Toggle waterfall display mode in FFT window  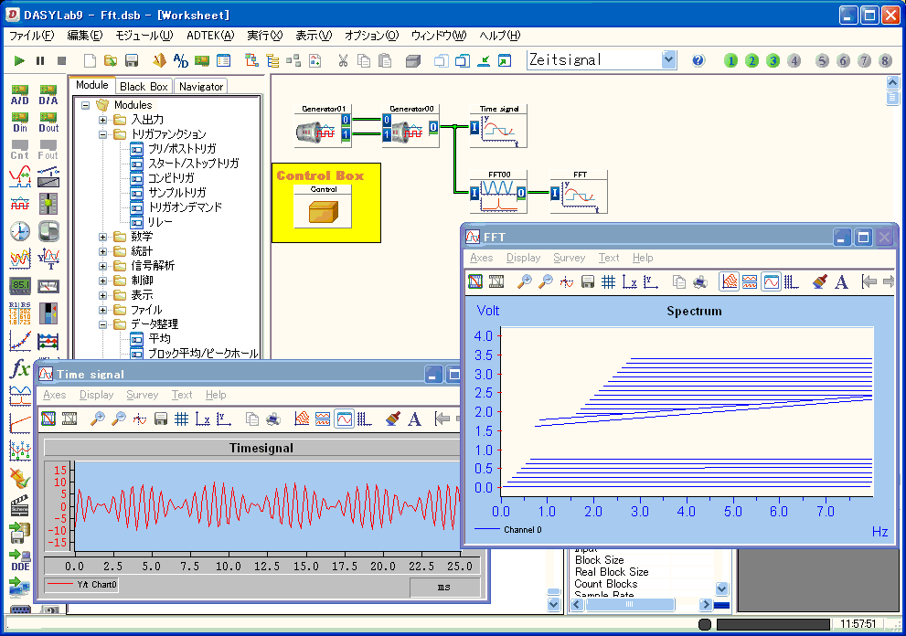tap(730, 281)
